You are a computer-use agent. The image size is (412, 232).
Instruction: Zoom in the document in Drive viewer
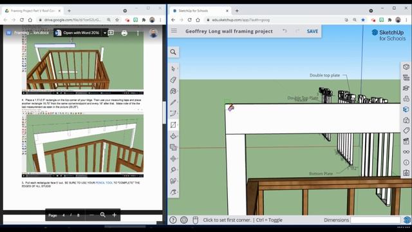[115, 215]
